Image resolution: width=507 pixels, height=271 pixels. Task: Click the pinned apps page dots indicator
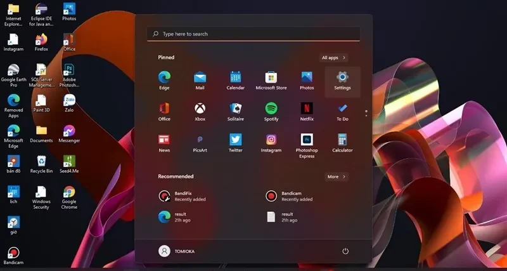366,113
